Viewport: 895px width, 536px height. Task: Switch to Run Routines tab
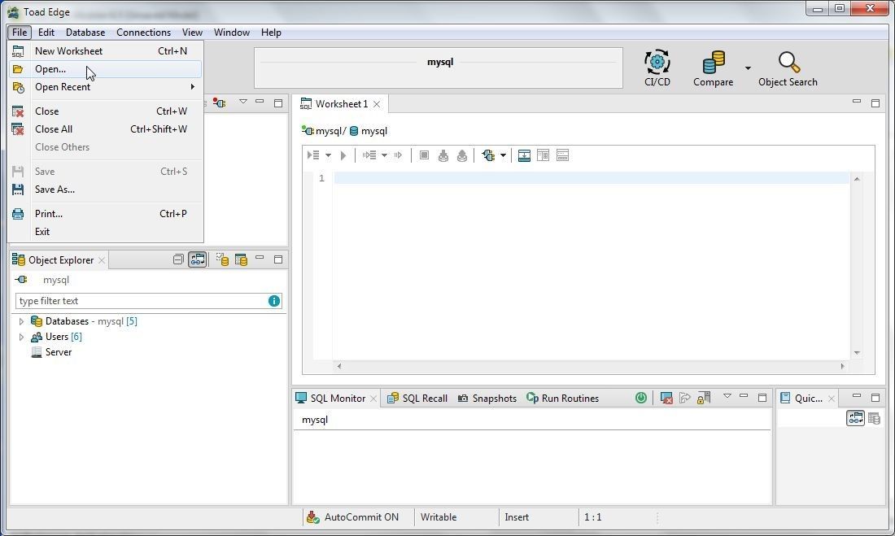point(563,399)
